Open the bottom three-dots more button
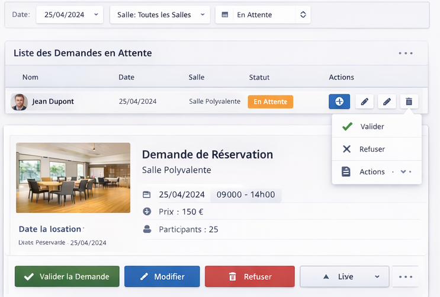 [406, 277]
